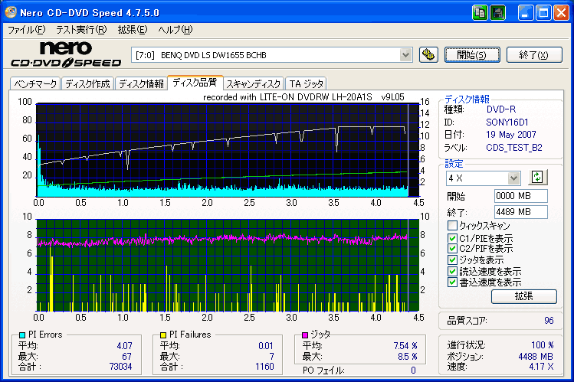574x382 pixels.
Task: Click the copy-to-clipboard icon in title bar
Action: (x=480, y=13)
